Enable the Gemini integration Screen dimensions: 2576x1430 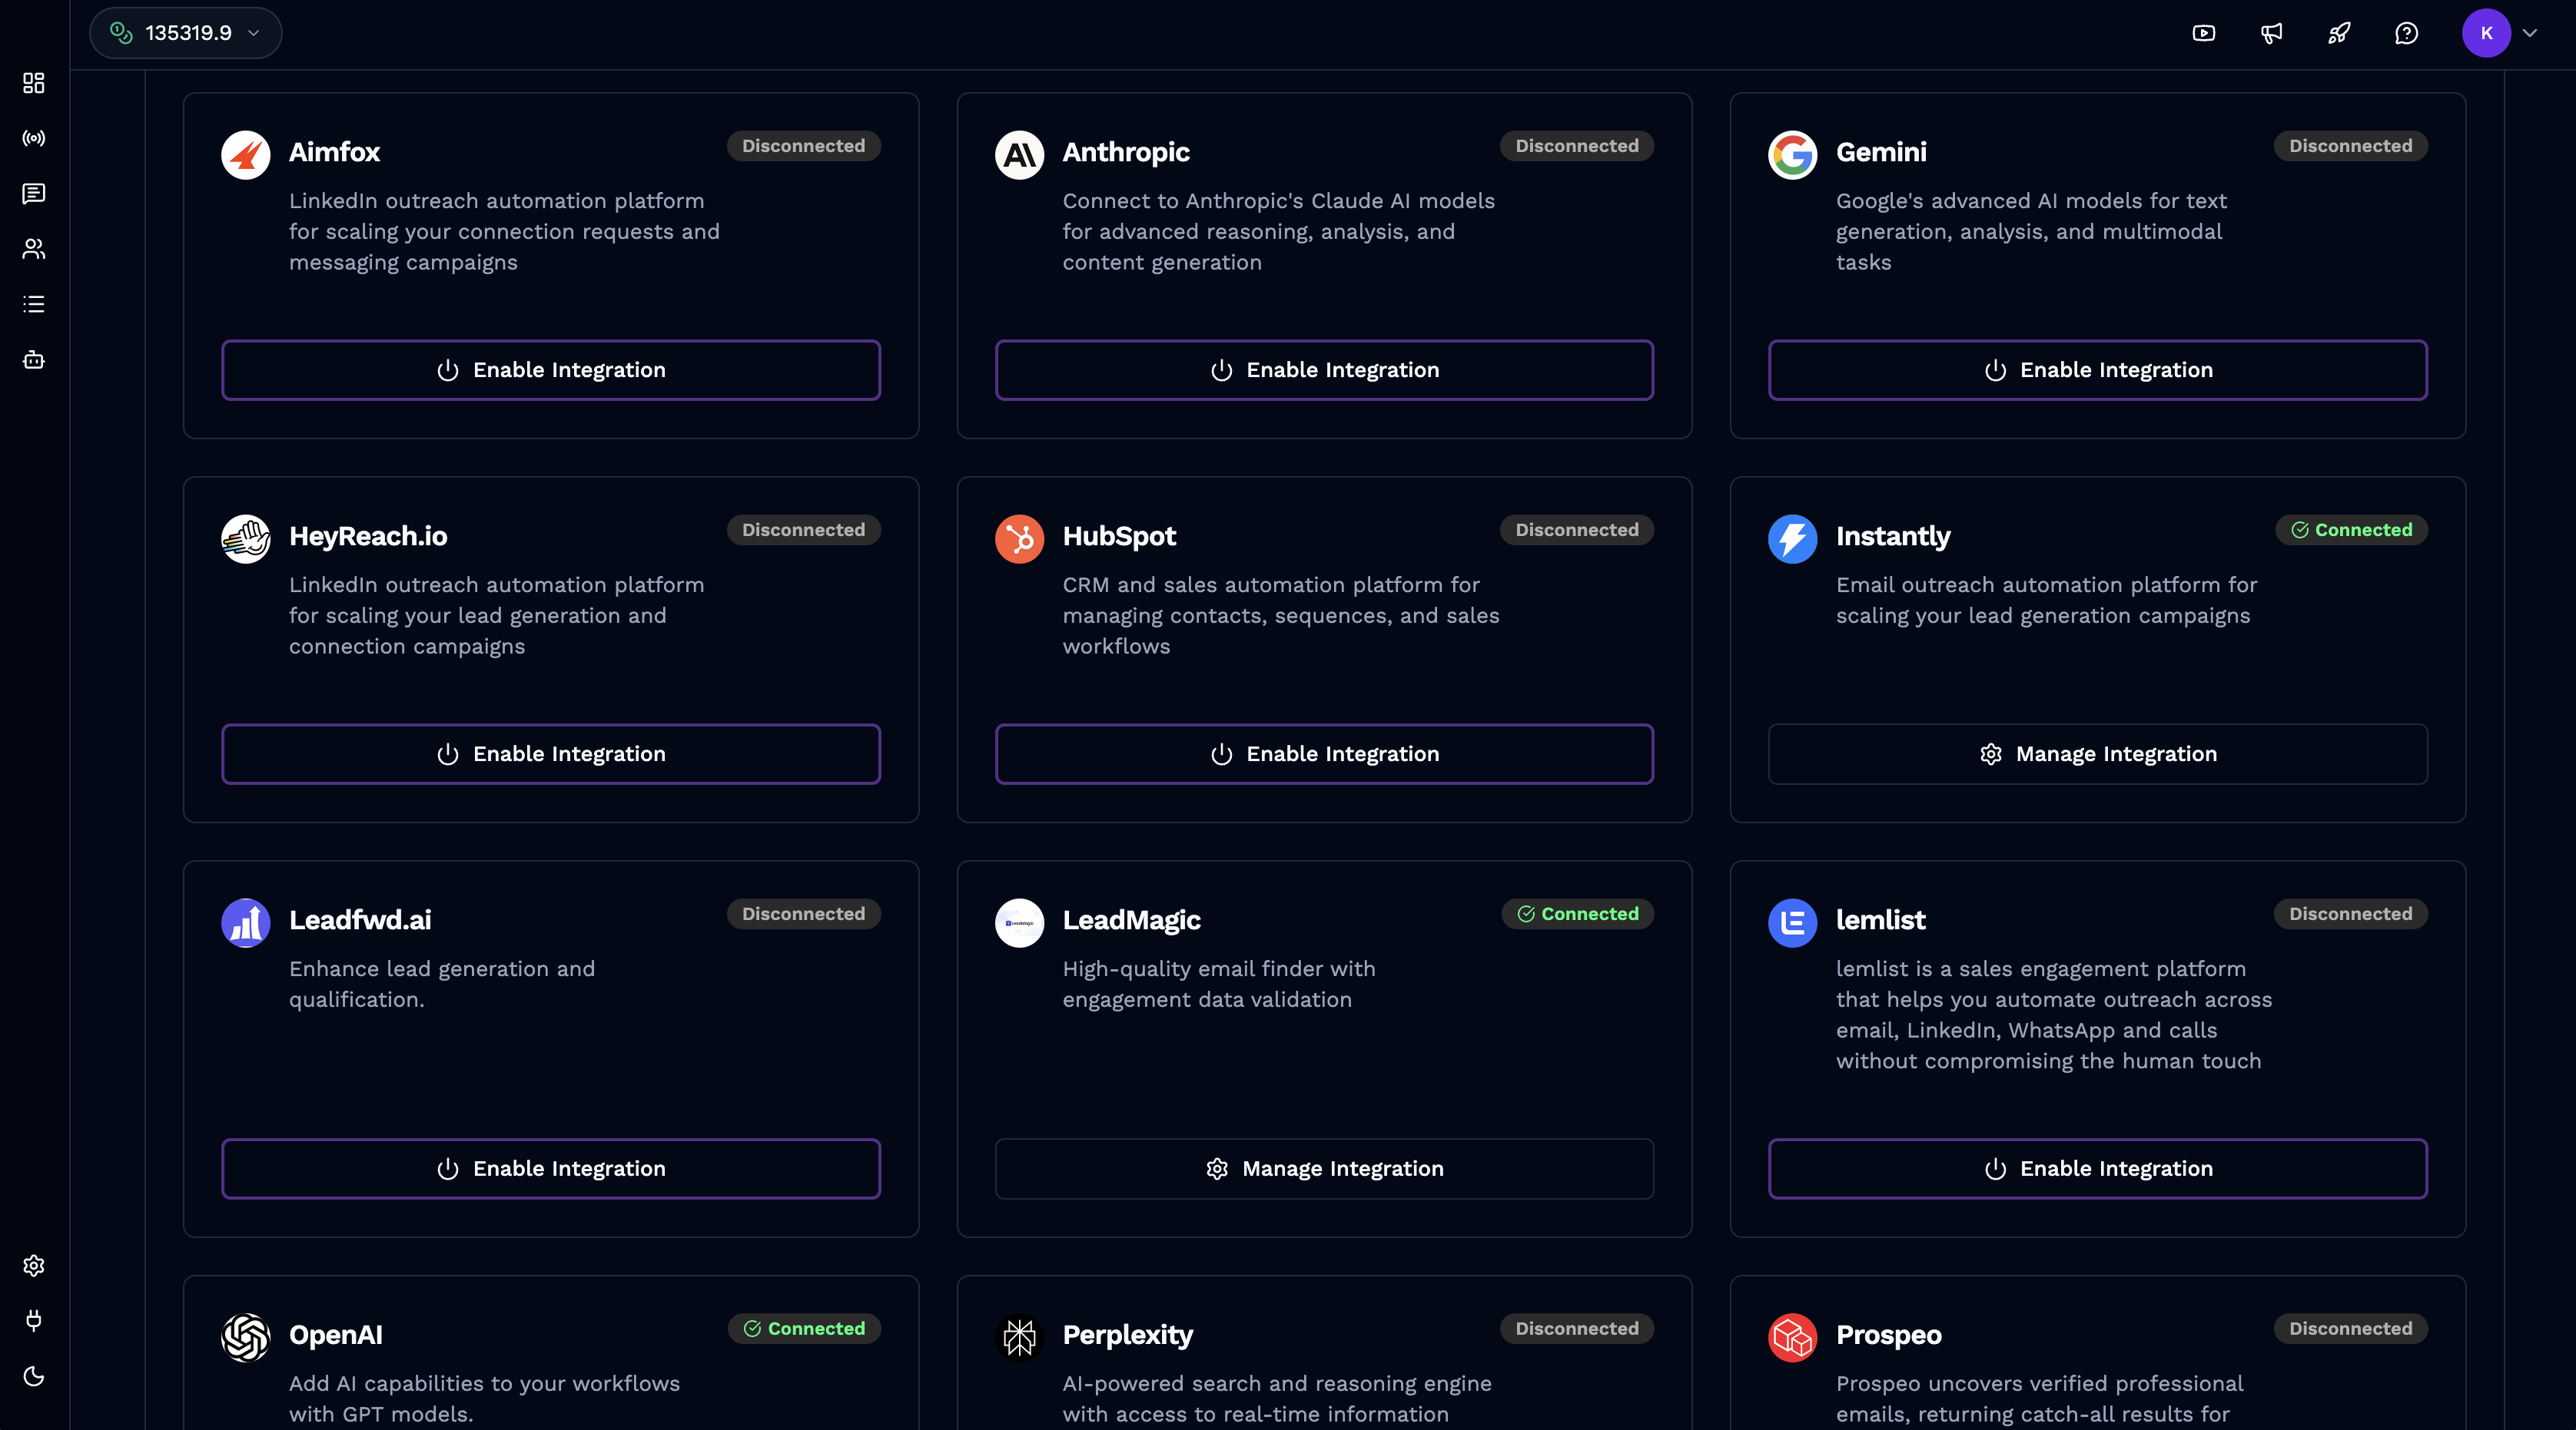[x=2097, y=369]
